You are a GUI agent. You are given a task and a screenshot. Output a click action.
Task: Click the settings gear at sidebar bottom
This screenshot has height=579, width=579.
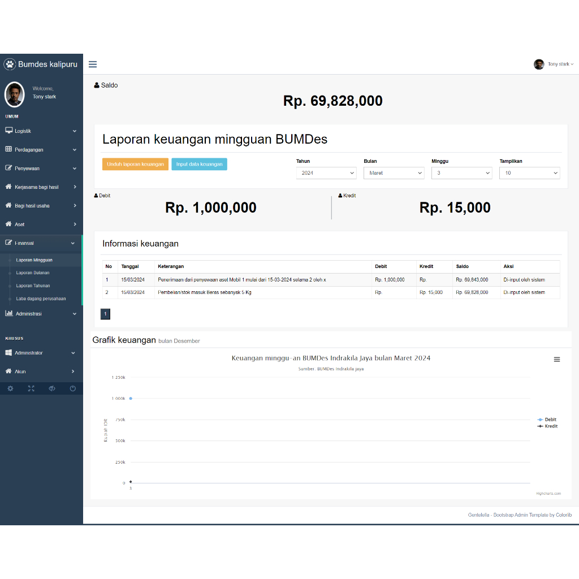tap(10, 388)
